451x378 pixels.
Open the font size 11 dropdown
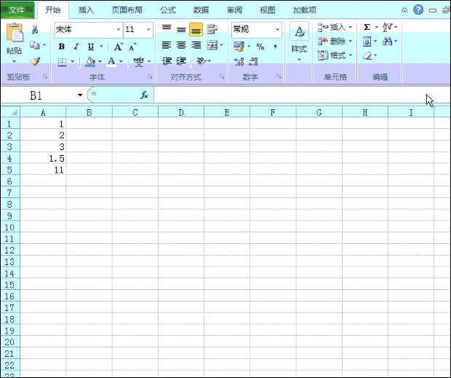click(x=148, y=30)
